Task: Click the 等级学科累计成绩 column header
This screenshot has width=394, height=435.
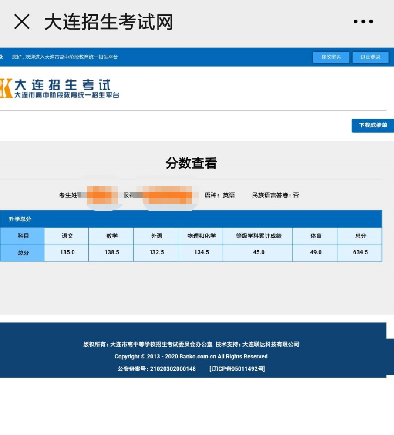Action: [x=258, y=236]
